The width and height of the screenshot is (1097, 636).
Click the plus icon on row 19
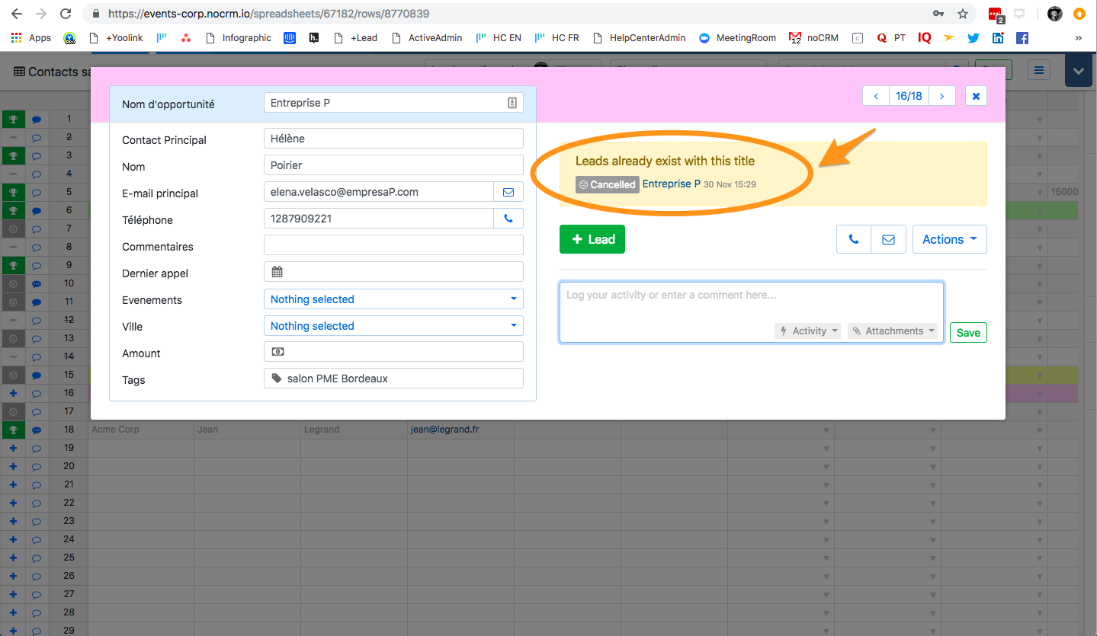click(x=13, y=448)
